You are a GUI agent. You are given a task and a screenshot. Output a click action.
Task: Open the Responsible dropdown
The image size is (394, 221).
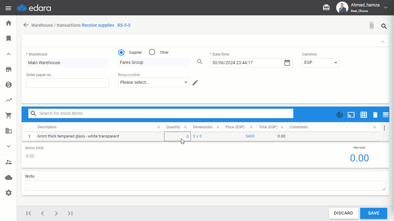(154, 82)
